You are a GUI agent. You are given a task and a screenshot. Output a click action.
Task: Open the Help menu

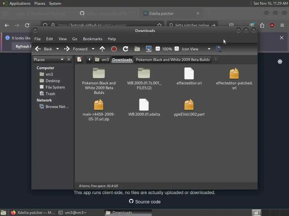112,39
